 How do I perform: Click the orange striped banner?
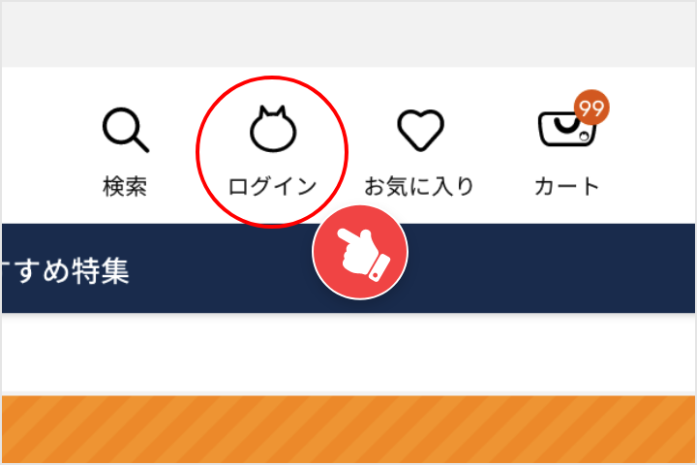click(x=348, y=429)
